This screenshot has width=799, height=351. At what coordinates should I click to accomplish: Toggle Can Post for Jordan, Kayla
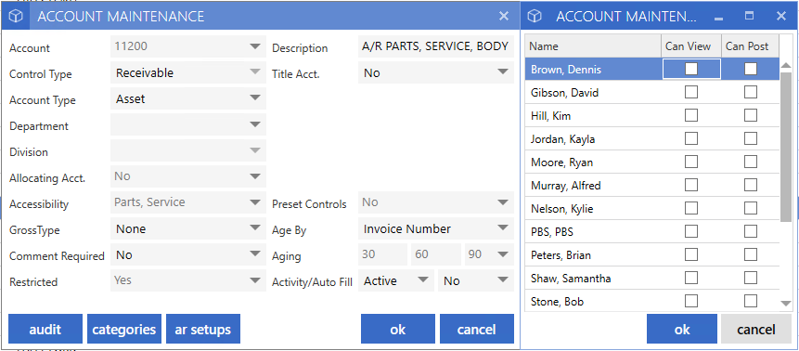751,138
